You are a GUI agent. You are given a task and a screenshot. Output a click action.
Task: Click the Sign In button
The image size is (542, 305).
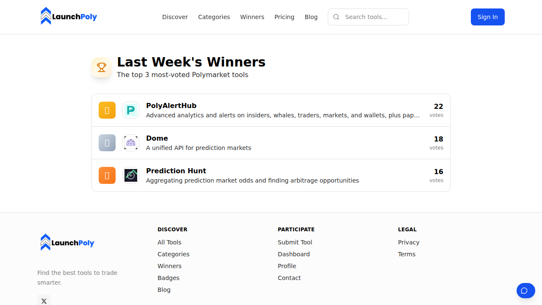pos(487,17)
